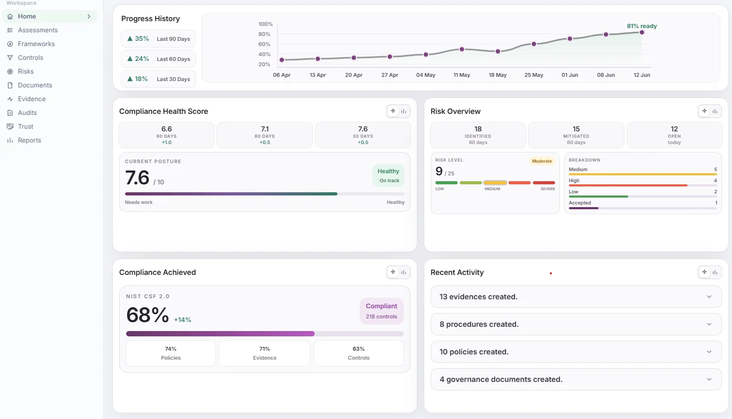Click the 71% Evidence tile
Screen dimensions: 732x419
(265, 353)
